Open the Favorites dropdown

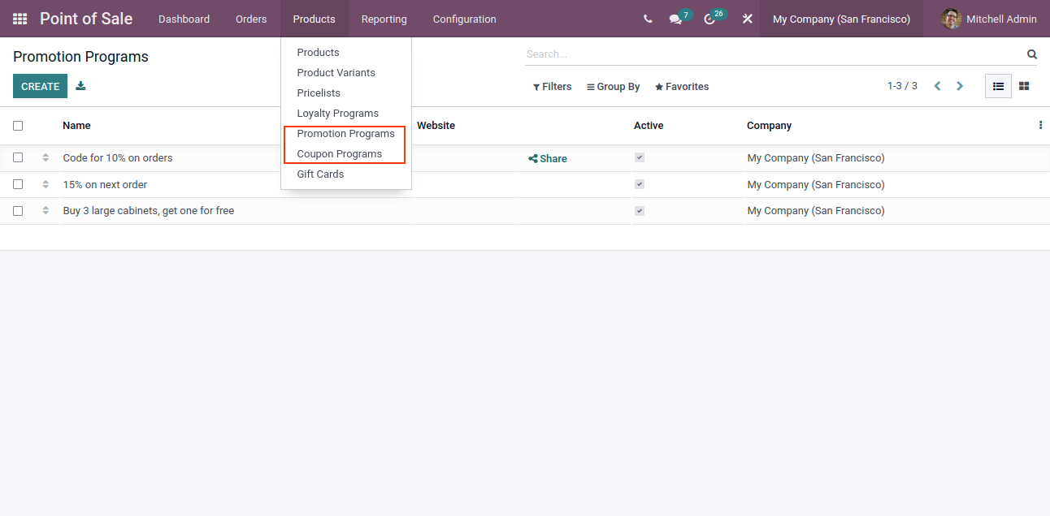pyautogui.click(x=682, y=87)
